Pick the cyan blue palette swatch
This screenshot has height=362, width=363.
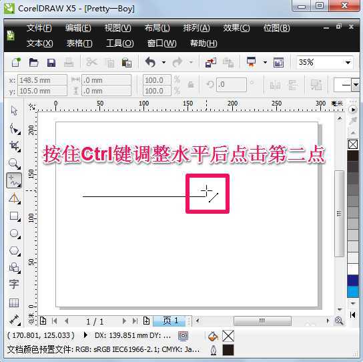(x=353, y=291)
